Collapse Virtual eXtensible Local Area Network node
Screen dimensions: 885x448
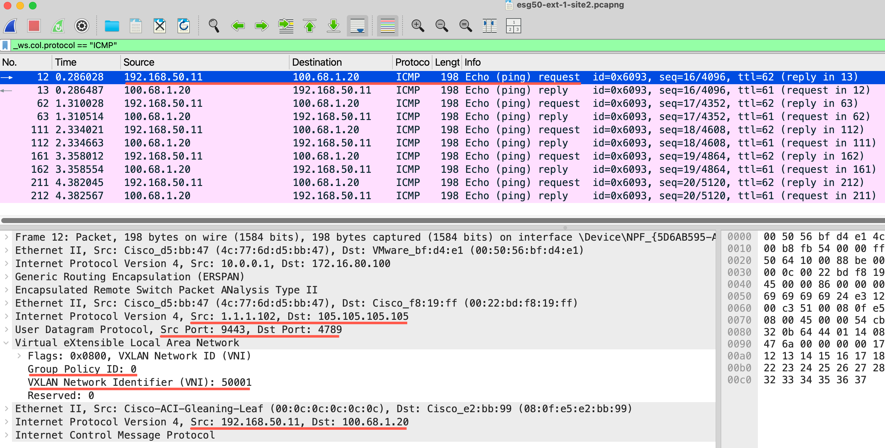coord(6,343)
